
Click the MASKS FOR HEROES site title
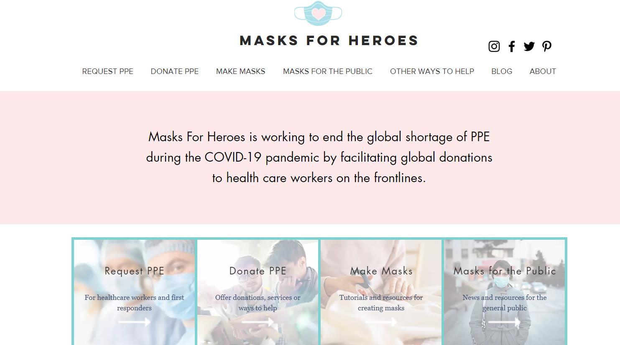coord(329,41)
